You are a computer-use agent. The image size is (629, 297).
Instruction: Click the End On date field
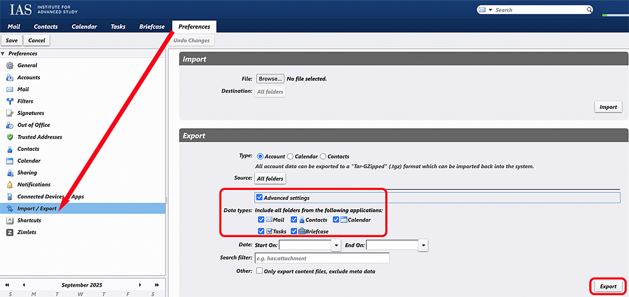pos(392,245)
